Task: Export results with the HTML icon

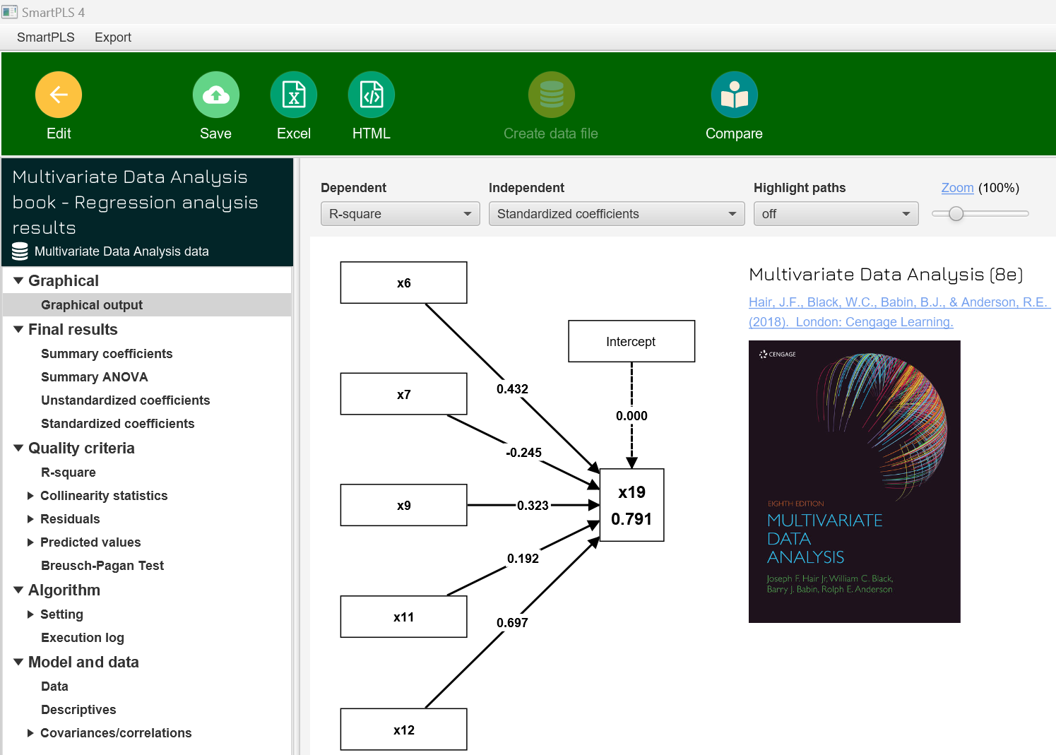Action: click(372, 95)
